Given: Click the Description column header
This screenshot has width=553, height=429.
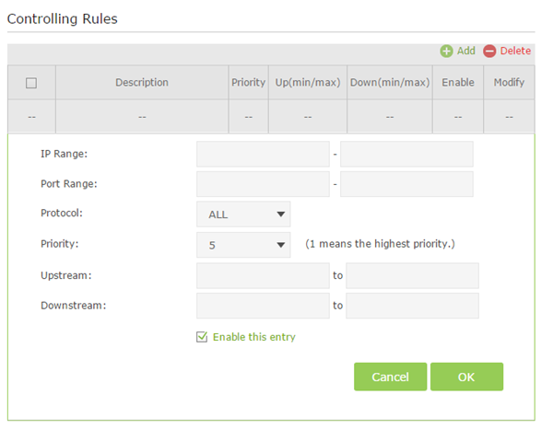Looking at the screenshot, I should pos(142,83).
